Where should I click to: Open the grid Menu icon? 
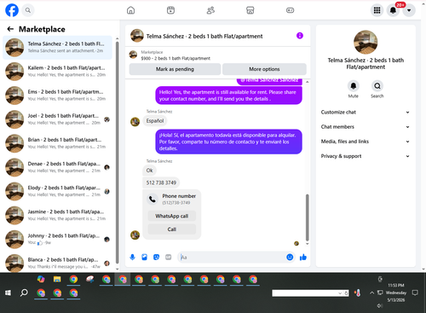tap(377, 10)
